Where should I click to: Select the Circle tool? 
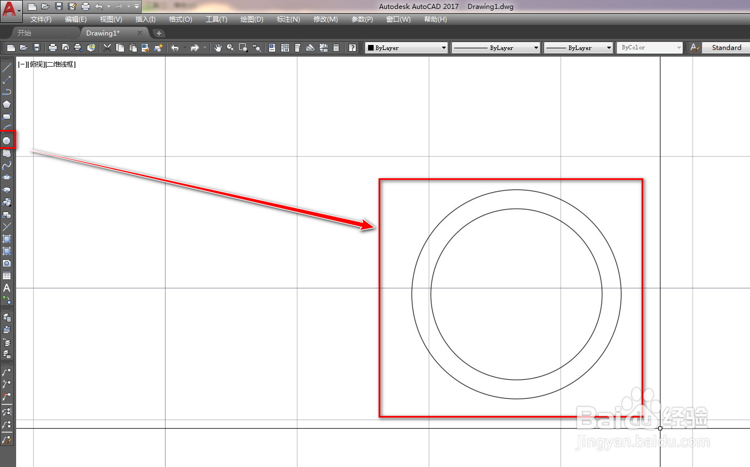(7, 140)
